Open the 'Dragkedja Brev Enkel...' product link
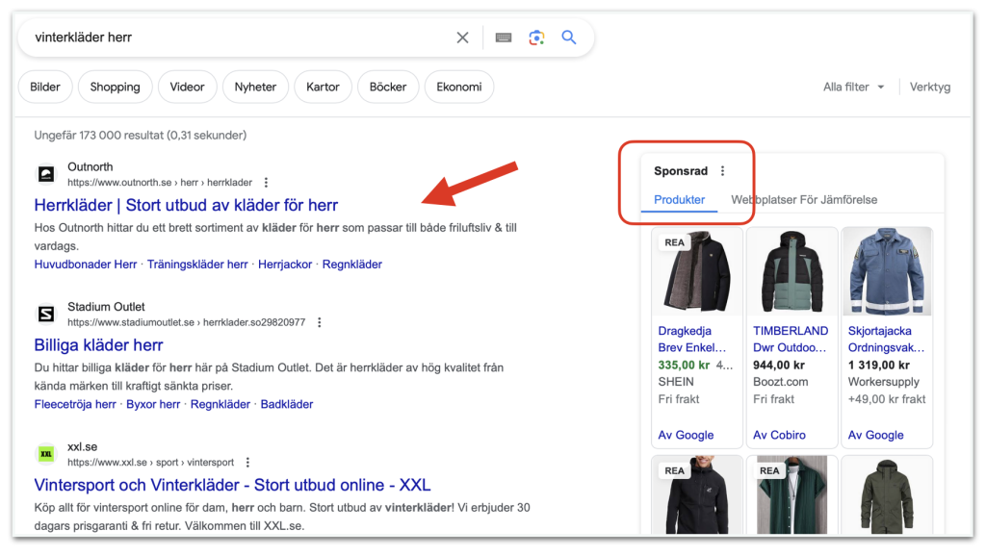 (692, 339)
